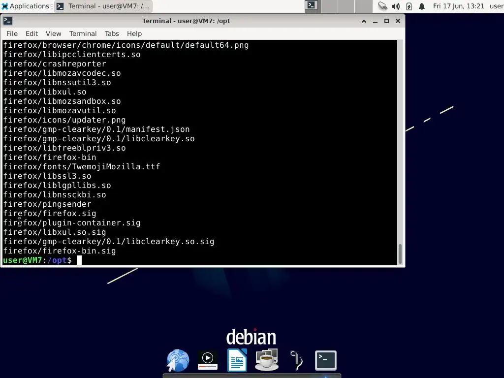Click firefox/crashreporter line
Viewport: 504px width, 378px height.
[x=55, y=64]
